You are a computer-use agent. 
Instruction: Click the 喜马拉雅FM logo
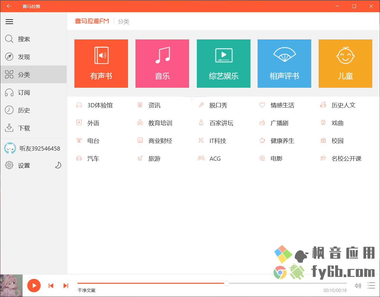point(92,21)
